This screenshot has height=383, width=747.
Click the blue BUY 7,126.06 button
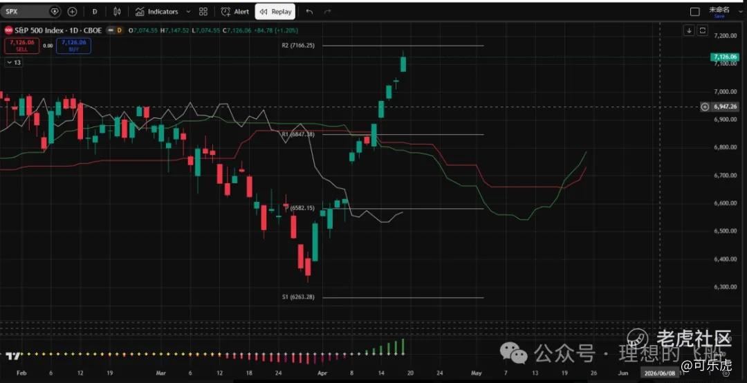pyautogui.click(x=74, y=46)
